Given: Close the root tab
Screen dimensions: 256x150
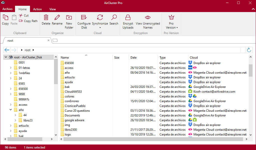Looking at the screenshot, I should (x=48, y=40).
